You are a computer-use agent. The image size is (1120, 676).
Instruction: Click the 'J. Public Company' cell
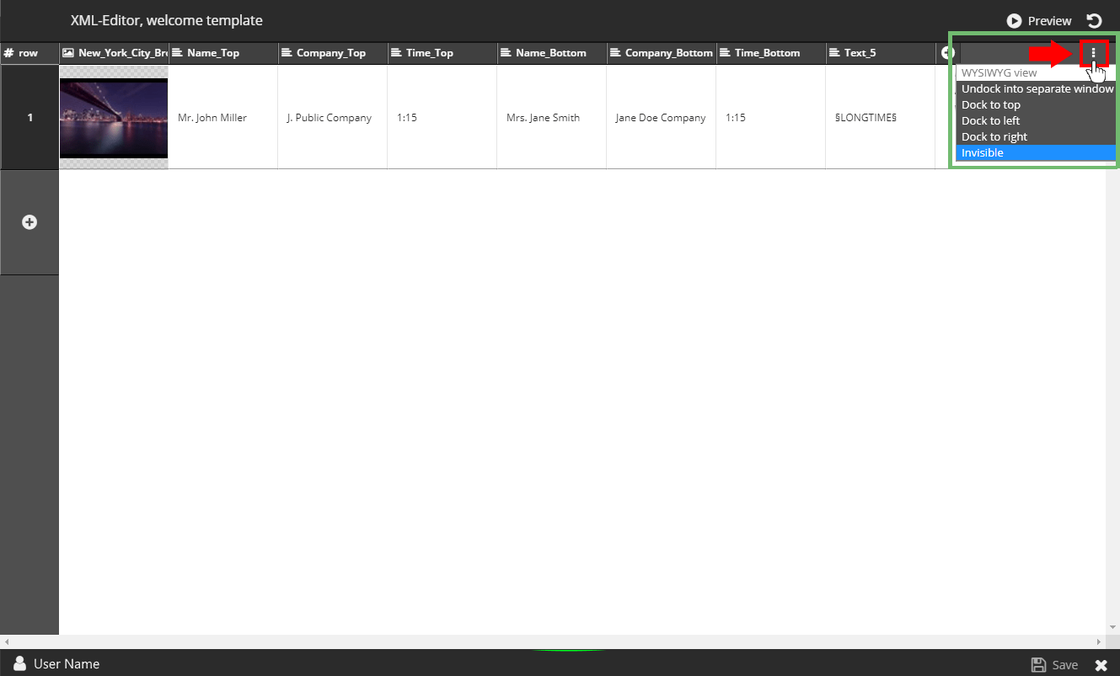tap(333, 117)
